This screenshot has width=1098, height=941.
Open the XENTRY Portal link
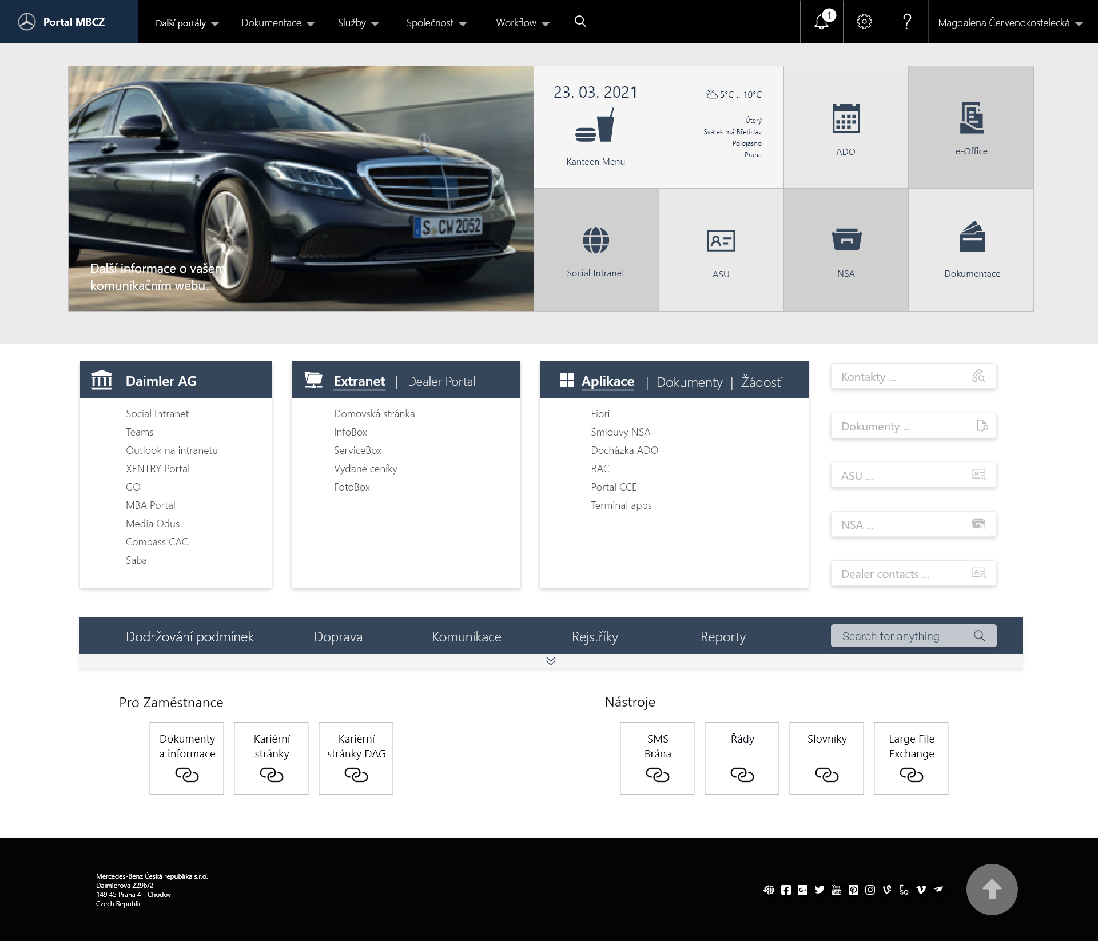[158, 468]
